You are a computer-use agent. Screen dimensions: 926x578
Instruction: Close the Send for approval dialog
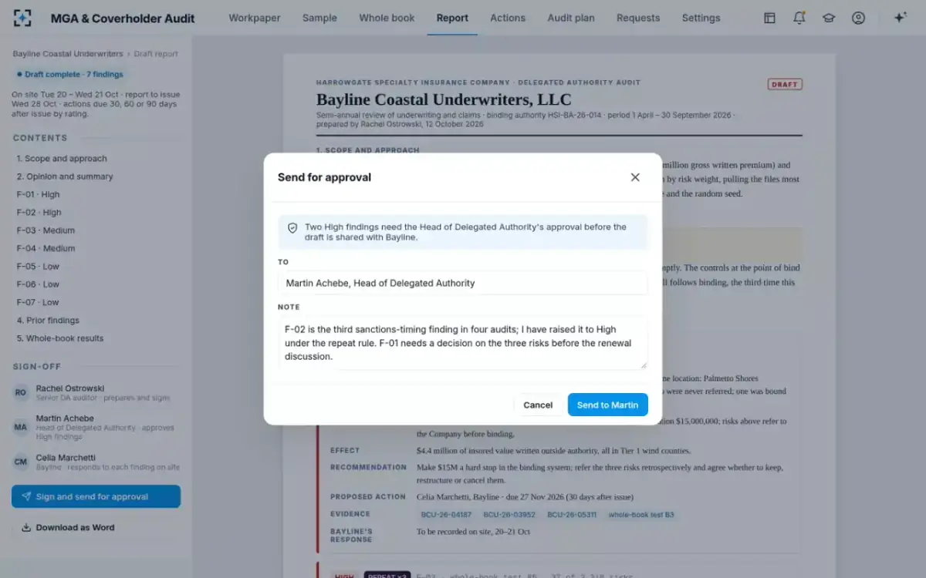635,177
